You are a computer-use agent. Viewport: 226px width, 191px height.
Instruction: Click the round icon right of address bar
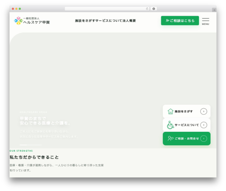(x=154, y=9)
